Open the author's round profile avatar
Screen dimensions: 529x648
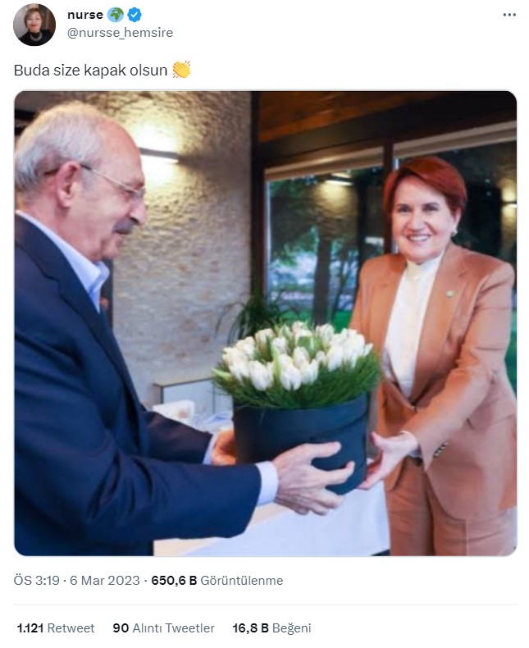click(34, 25)
